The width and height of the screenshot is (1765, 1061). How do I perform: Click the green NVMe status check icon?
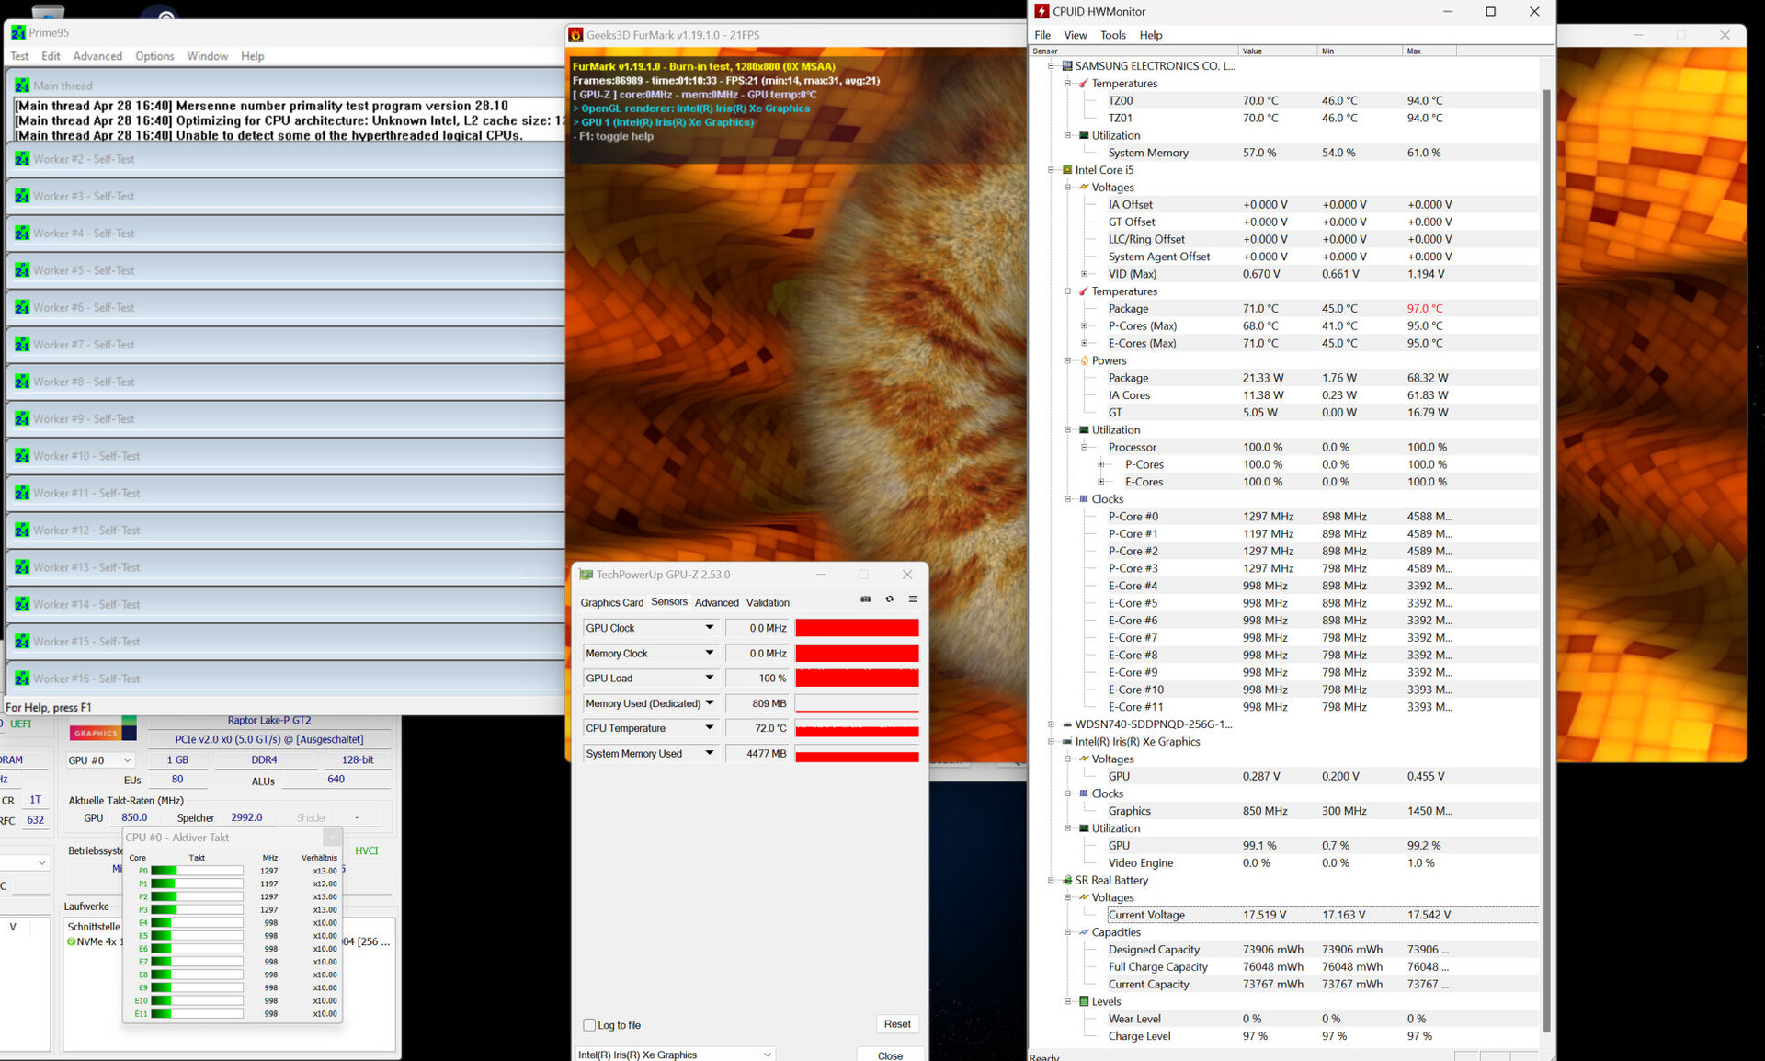click(x=71, y=941)
